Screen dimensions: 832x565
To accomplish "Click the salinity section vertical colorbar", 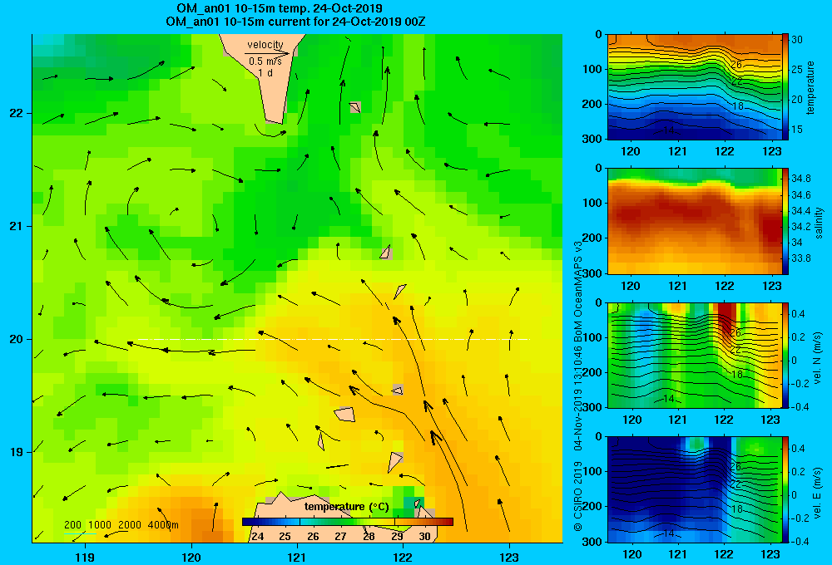I will 785,221.
